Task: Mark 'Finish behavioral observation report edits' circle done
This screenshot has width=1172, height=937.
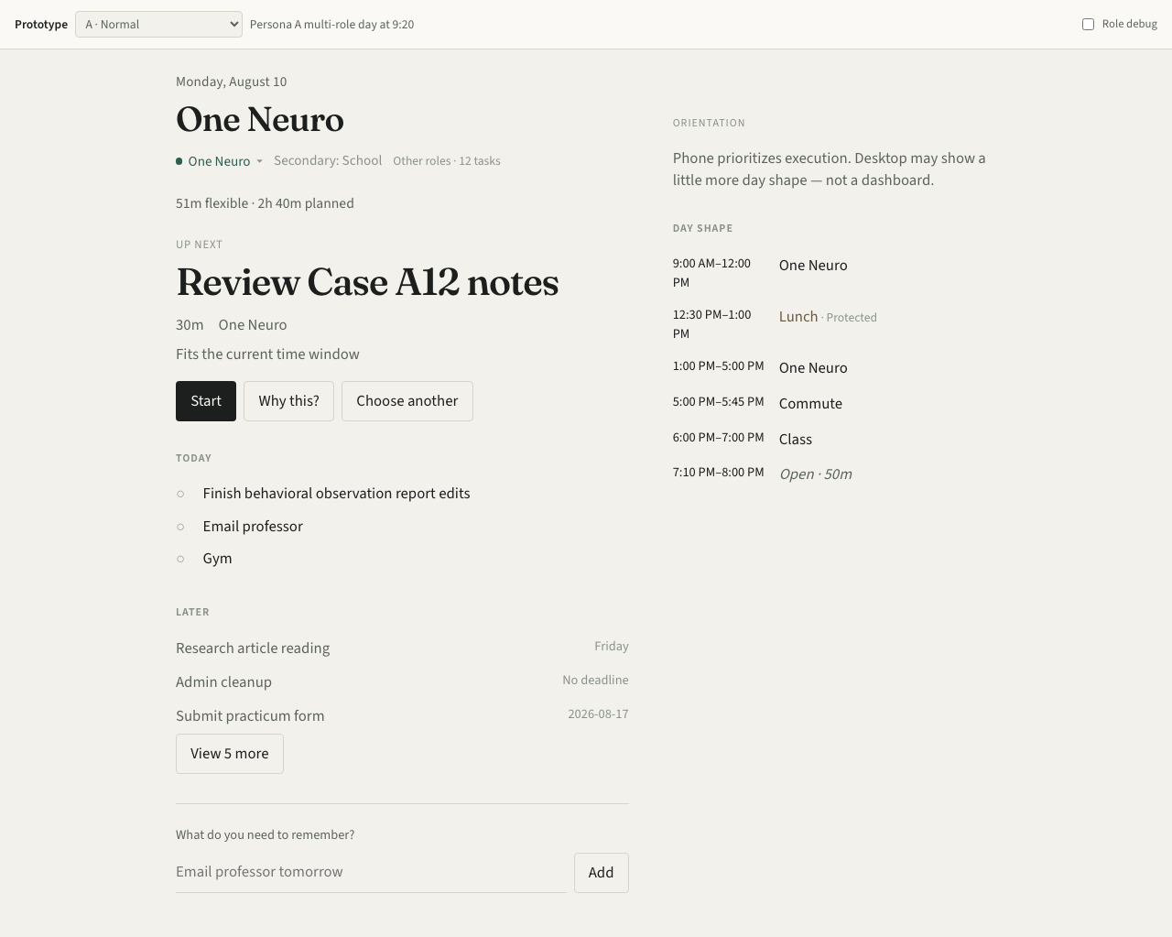Action: [180, 494]
